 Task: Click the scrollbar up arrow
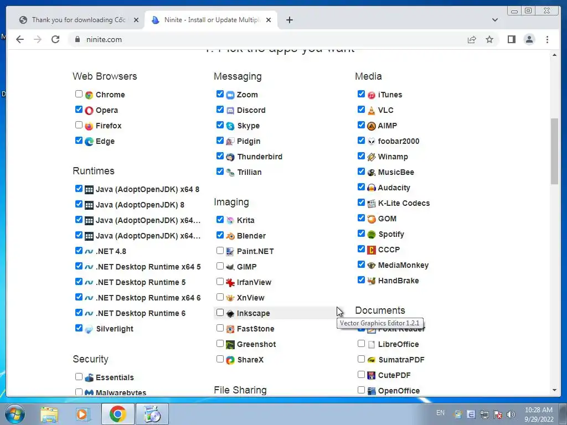click(554, 55)
